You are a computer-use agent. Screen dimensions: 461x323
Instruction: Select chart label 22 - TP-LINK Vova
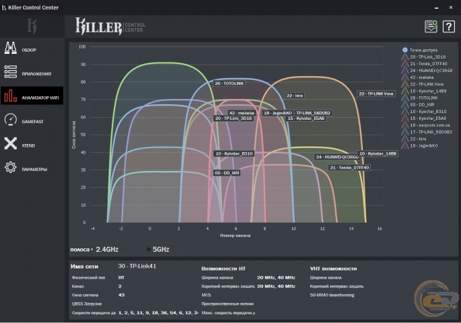tap(376, 94)
